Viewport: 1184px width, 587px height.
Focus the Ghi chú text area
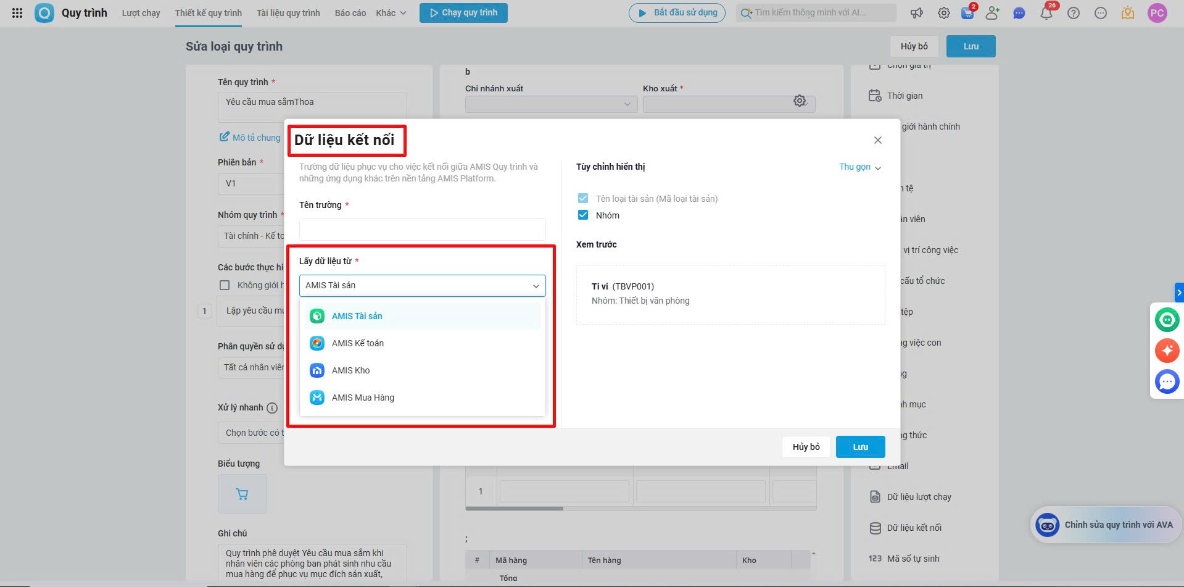tap(312, 563)
